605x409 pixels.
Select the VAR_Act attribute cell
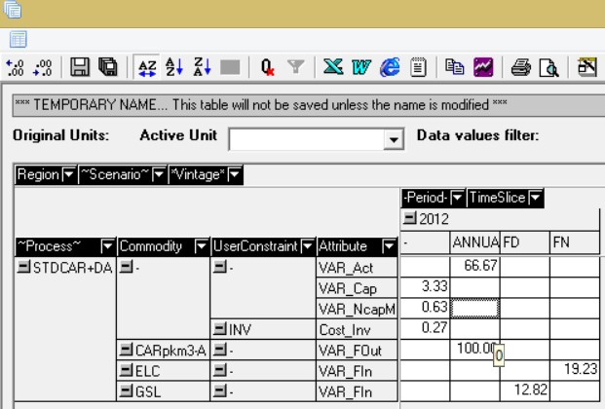tap(357, 268)
